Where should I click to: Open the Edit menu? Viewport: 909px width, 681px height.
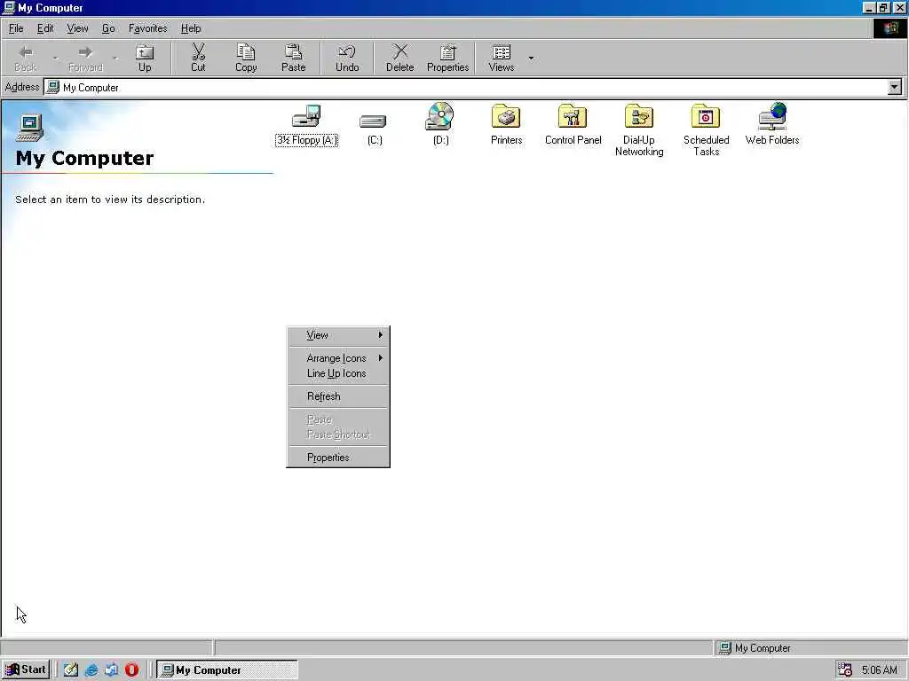tap(45, 28)
